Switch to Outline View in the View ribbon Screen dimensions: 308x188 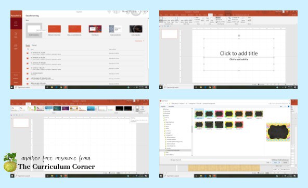[165, 20]
